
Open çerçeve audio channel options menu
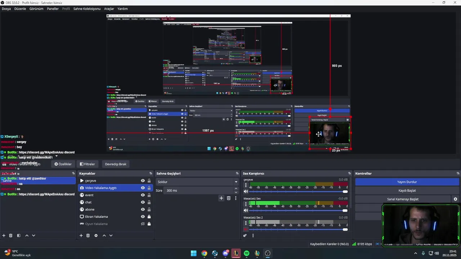(246, 186)
